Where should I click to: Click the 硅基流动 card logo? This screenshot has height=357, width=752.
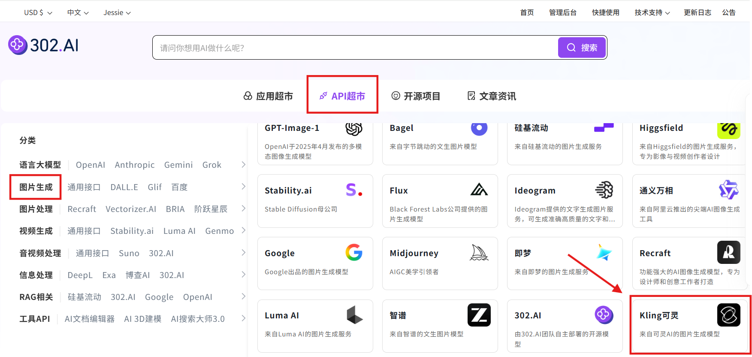coord(604,127)
